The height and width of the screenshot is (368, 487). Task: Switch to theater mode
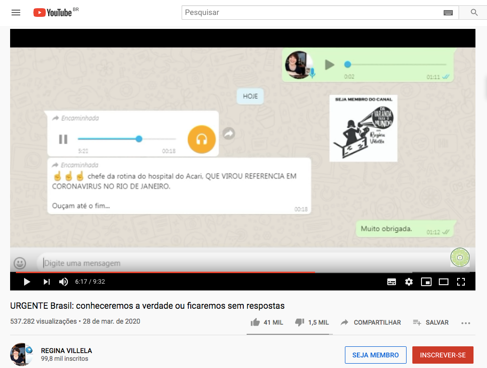tap(443, 282)
